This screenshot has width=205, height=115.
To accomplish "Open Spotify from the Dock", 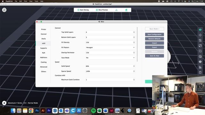I will pos(93,111).
